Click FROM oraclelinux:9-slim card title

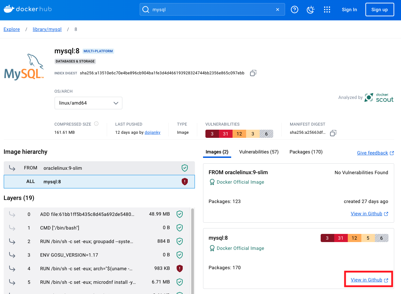238,172
